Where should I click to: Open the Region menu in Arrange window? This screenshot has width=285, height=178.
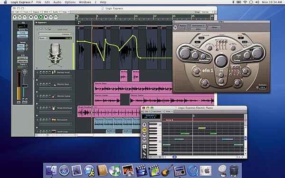tap(37, 12)
